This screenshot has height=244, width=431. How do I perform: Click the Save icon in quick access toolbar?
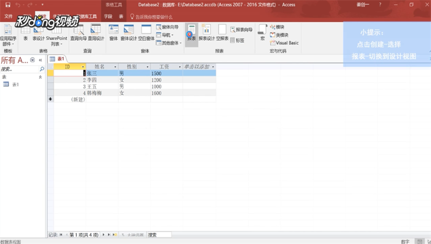(7, 4)
